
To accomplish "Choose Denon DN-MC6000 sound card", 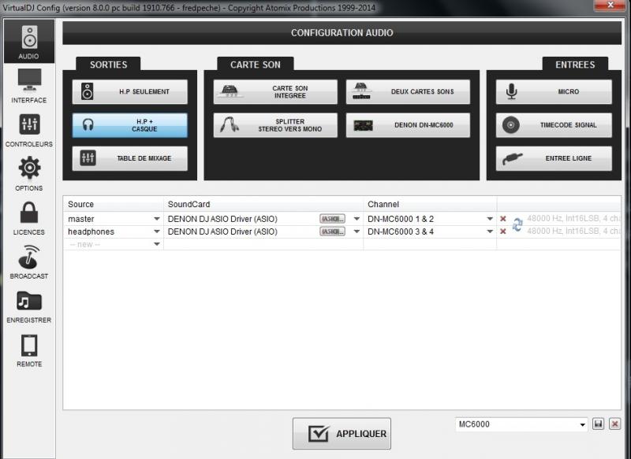I will pos(408,125).
